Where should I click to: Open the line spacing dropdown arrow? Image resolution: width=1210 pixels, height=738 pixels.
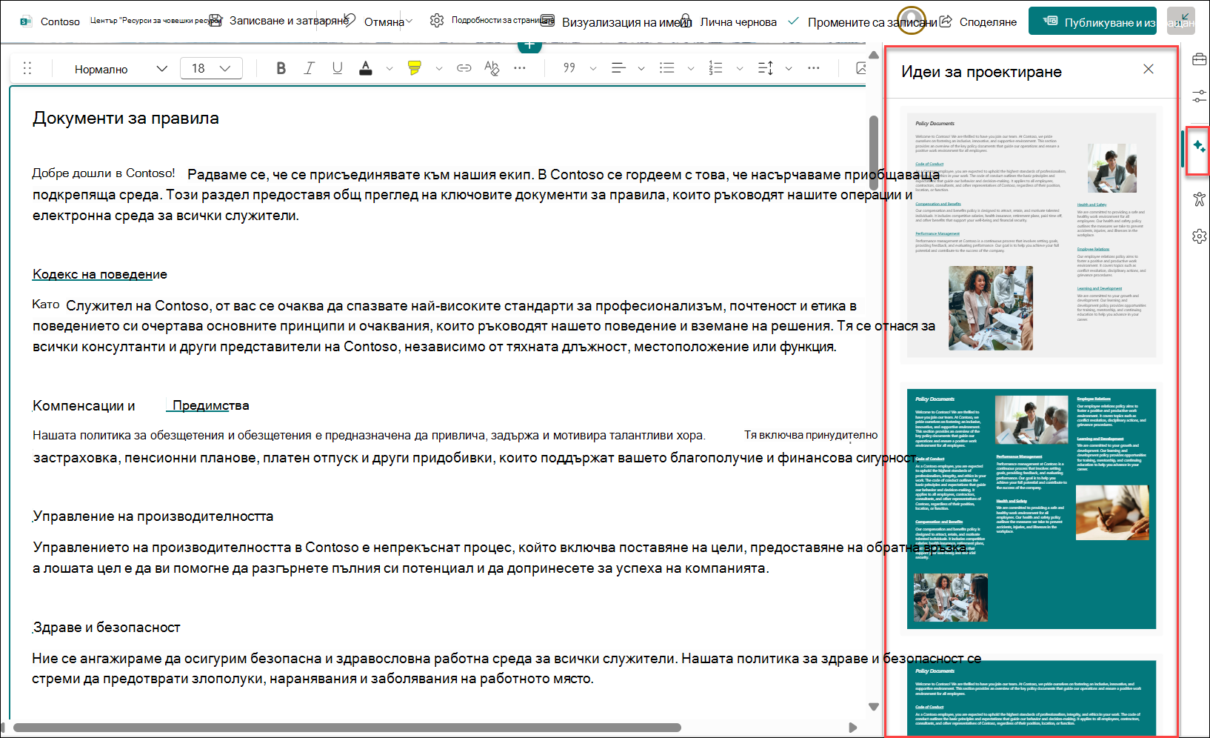(789, 68)
